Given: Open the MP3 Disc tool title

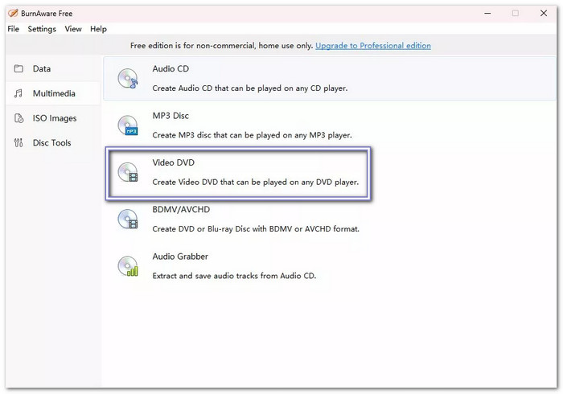Looking at the screenshot, I should point(171,116).
